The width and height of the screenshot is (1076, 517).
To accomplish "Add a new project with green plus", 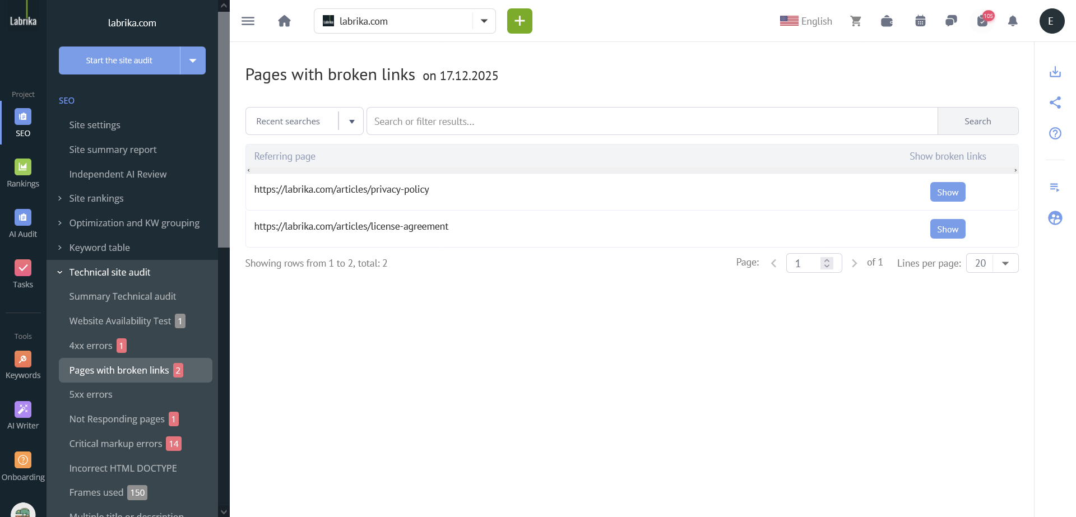I will pyautogui.click(x=520, y=21).
